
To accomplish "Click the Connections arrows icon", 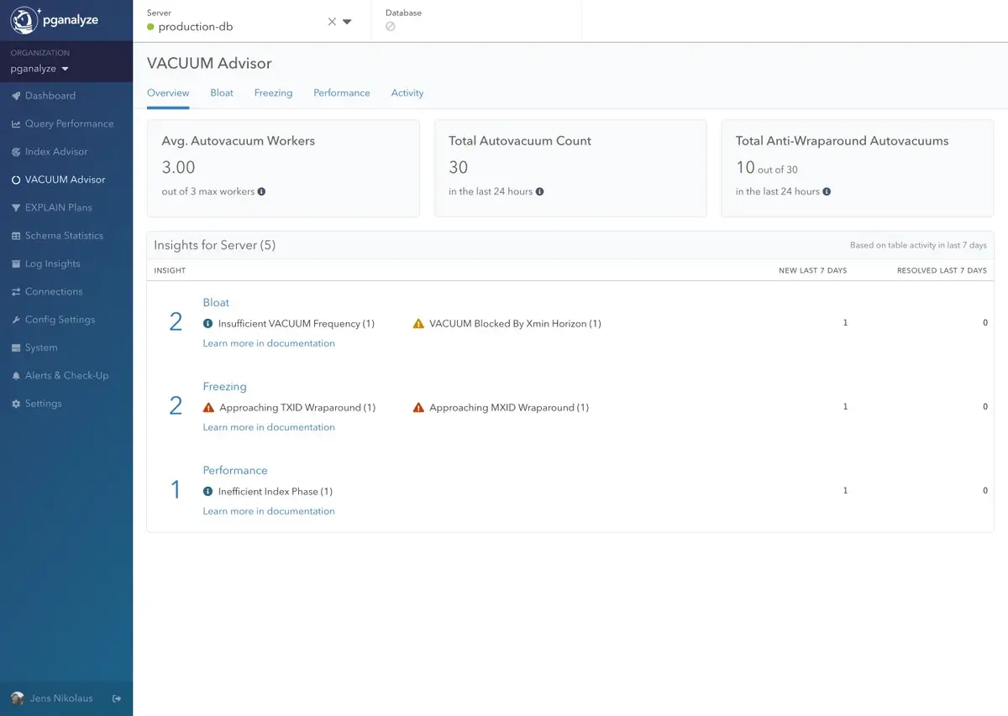I will click(x=16, y=292).
